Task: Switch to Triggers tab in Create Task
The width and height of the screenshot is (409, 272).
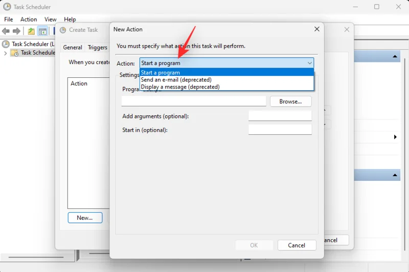Action: point(98,47)
